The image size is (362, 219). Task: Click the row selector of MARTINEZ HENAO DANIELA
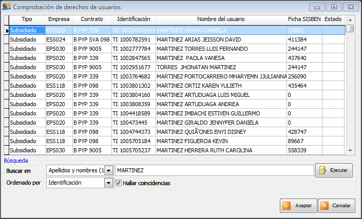pyautogui.click(x=7, y=30)
